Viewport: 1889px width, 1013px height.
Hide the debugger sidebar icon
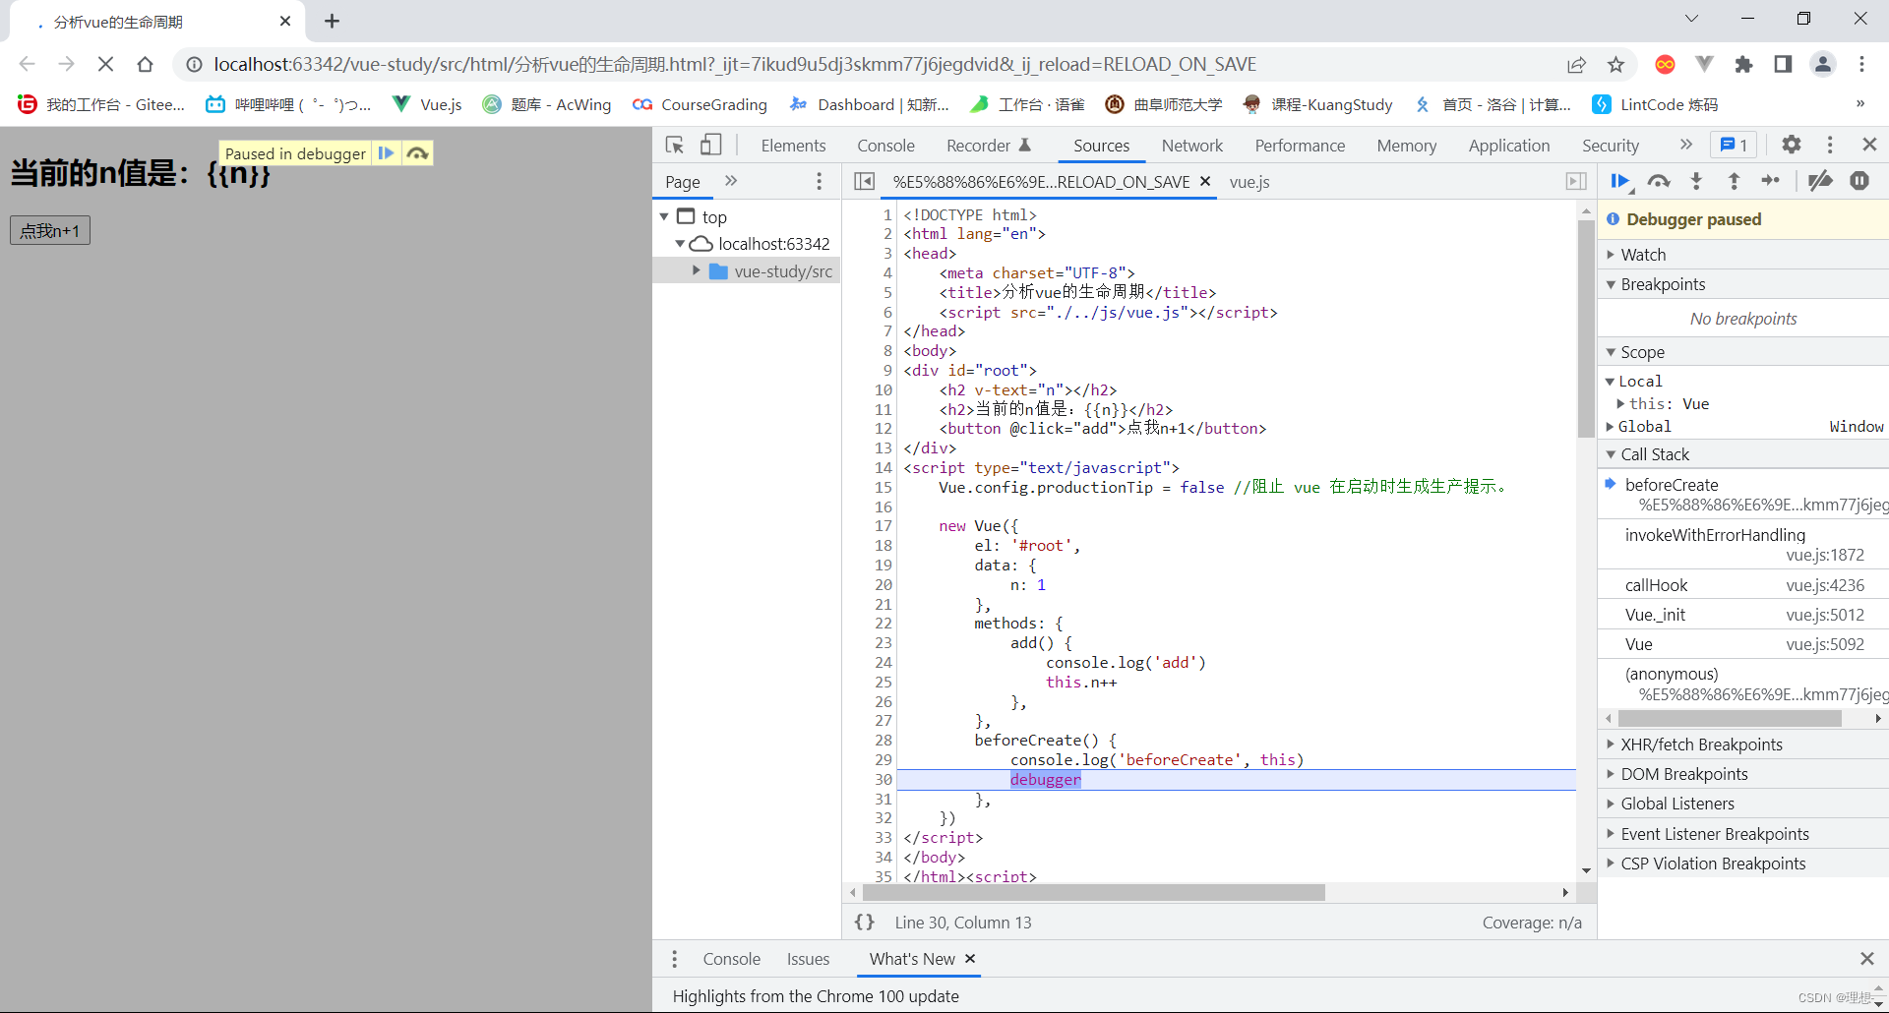coord(1576,181)
